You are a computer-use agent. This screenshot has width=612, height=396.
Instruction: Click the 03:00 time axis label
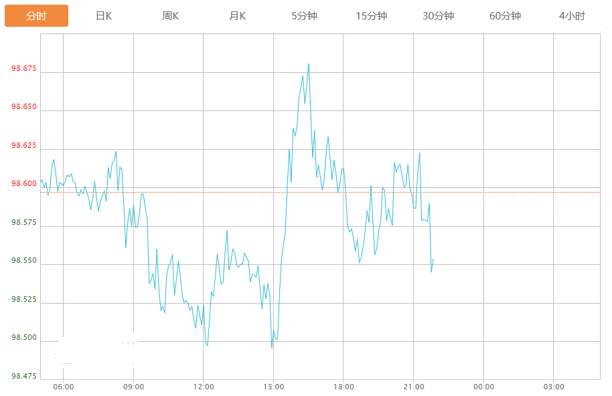(554, 387)
